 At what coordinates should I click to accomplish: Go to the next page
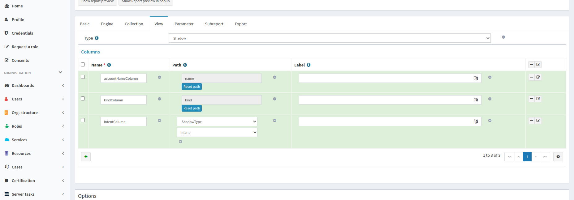(x=536, y=157)
